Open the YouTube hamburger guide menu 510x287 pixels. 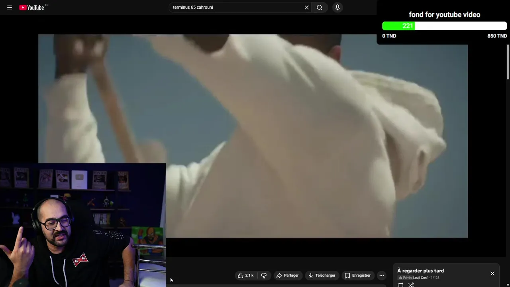(10, 7)
